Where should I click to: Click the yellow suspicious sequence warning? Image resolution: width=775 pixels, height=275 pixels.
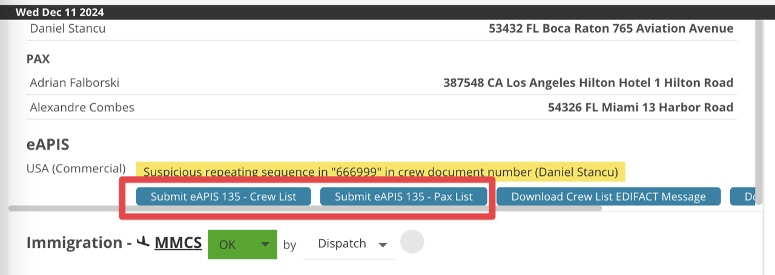pos(380,172)
